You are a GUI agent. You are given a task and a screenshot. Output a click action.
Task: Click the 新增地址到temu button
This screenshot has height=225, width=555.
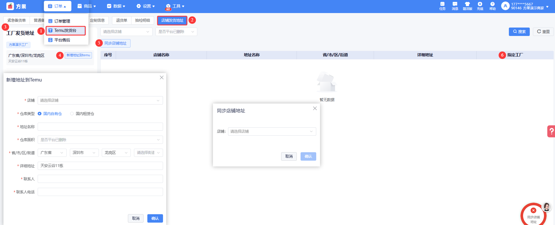pyautogui.click(x=78, y=55)
